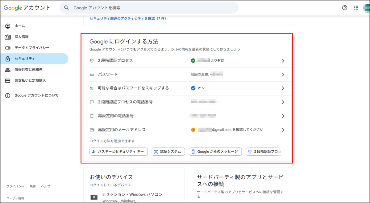Click the green check icon before より有効

(193, 61)
